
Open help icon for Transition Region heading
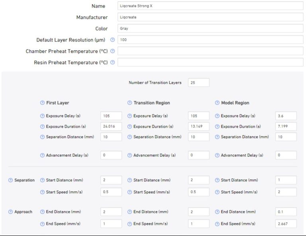[129, 103]
